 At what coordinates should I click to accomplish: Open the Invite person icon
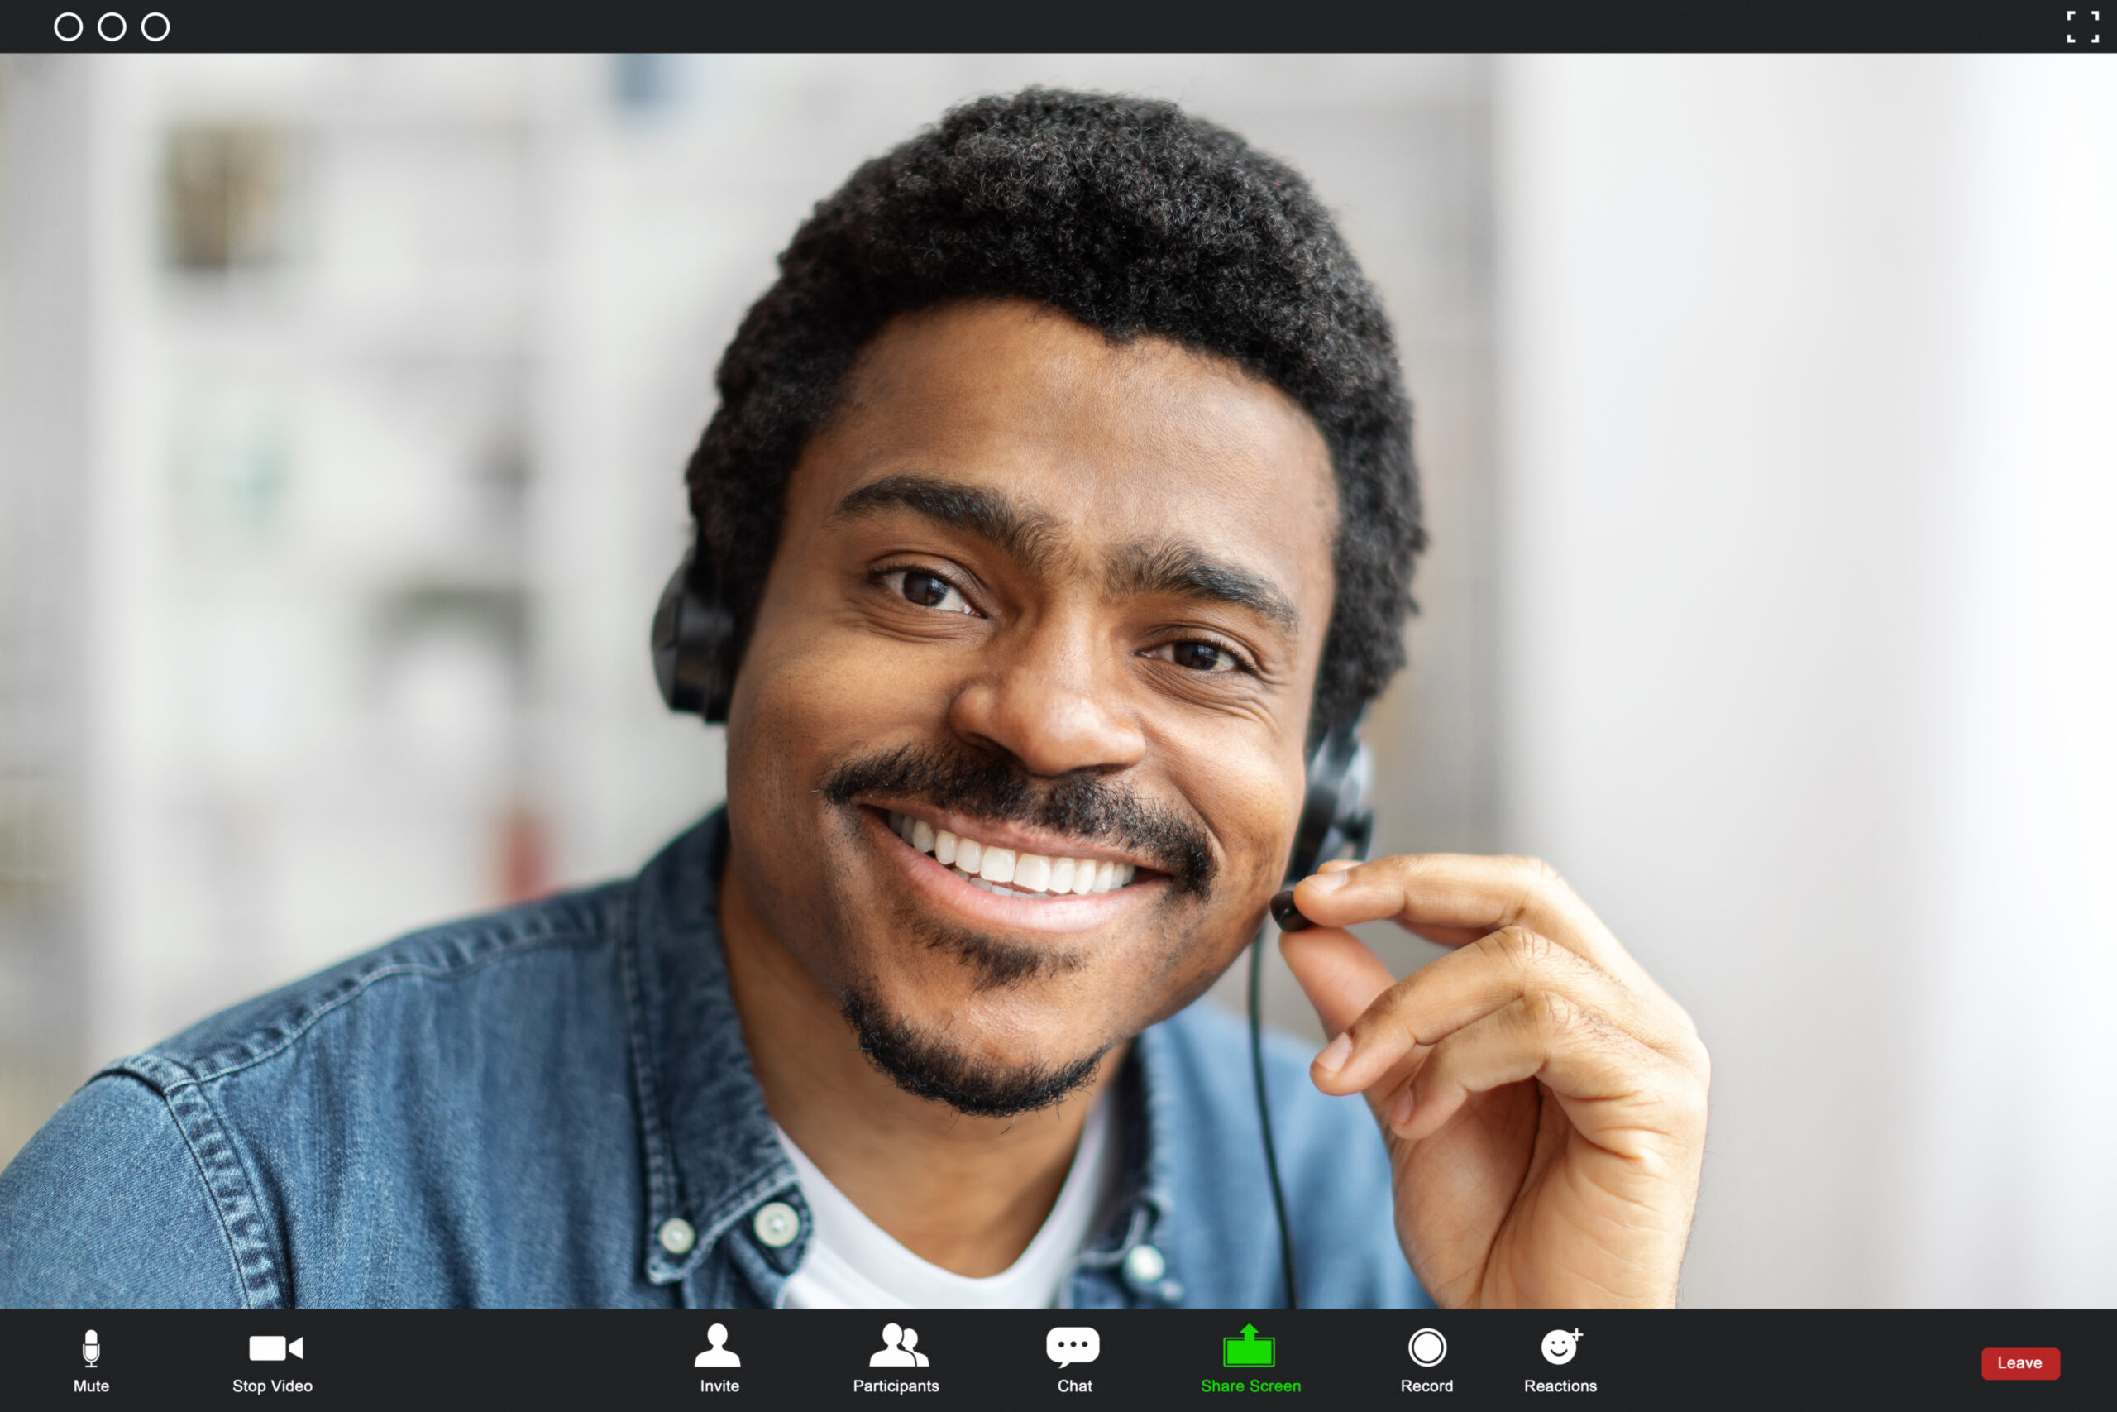(717, 1345)
